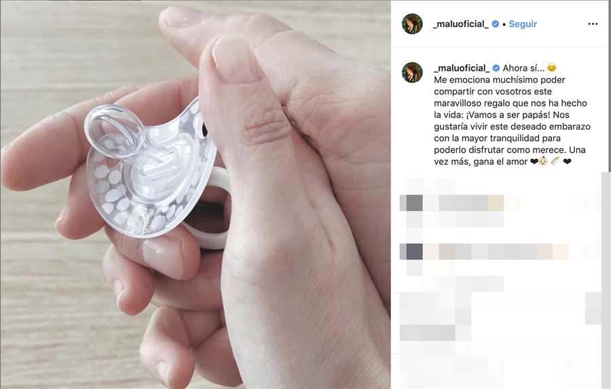The image size is (611, 389).
Task: Open the _maluoficial_ username in the header
Action: click(460, 24)
